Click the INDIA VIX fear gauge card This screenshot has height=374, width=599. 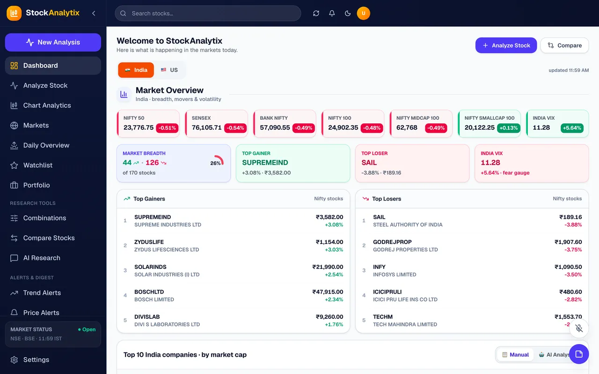(x=532, y=163)
